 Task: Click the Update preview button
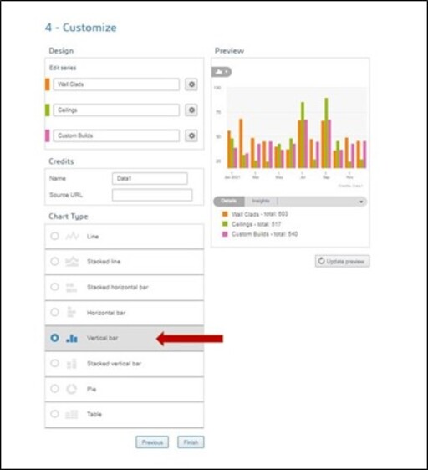coord(342,262)
